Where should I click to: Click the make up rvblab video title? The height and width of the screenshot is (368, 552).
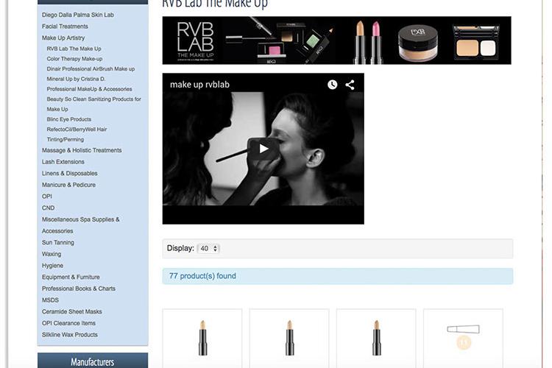(x=199, y=85)
